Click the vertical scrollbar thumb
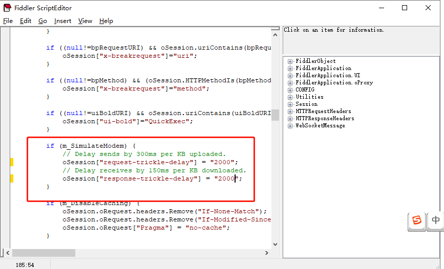The width and height of the screenshot is (444, 269). pos(275,115)
